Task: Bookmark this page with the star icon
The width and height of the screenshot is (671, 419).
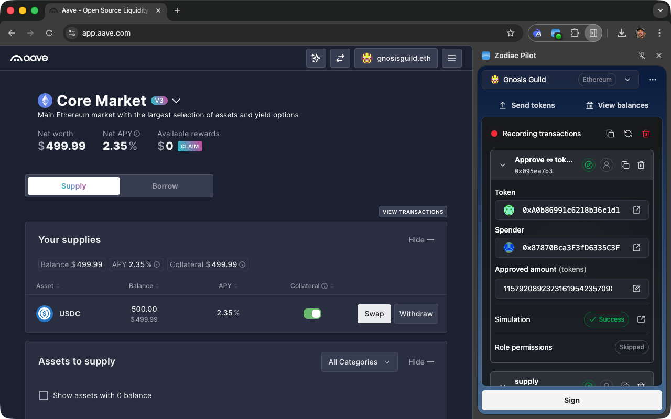Action: (x=511, y=33)
